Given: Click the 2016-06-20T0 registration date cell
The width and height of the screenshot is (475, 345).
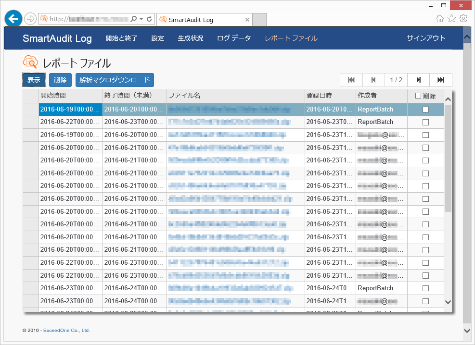Looking at the screenshot, I should 330,110.
